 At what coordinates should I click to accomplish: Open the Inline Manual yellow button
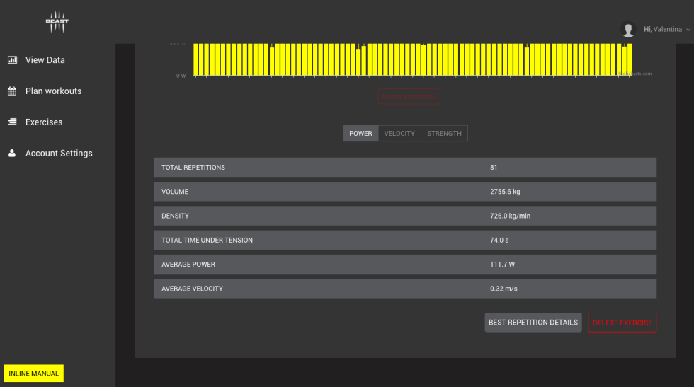34,374
